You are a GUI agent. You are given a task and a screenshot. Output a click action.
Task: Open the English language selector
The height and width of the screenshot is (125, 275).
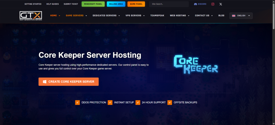tap(241, 16)
